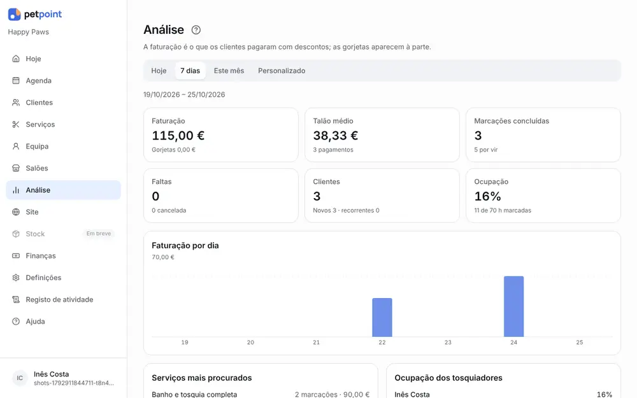
Task: Select the Clientes people icon
Action: [16, 103]
